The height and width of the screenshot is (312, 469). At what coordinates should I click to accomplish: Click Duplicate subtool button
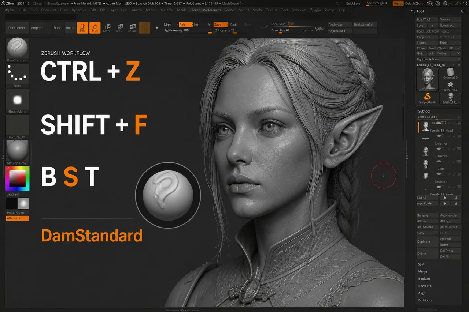(x=427, y=242)
